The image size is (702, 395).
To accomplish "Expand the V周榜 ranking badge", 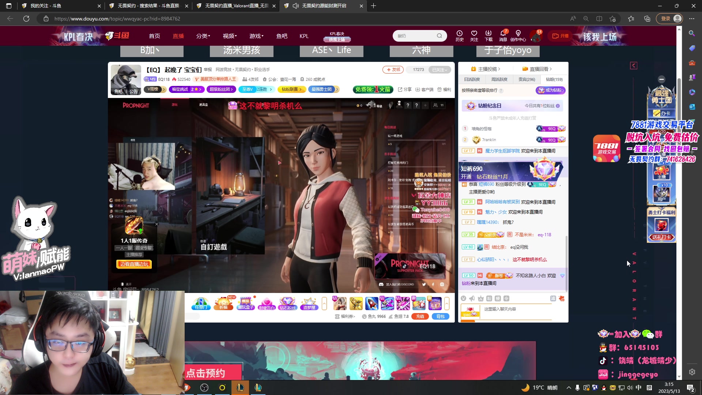I will tap(155, 89).
